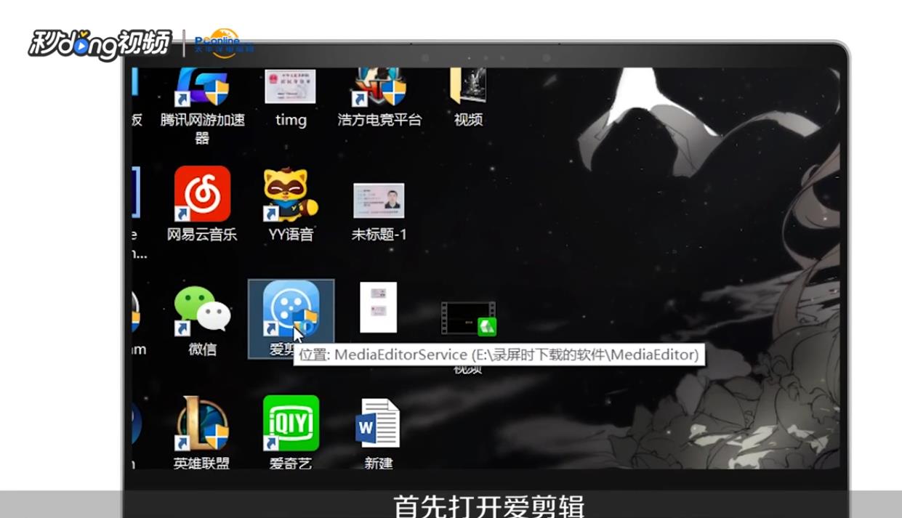Click the 爱奇艺 label text
Screen dimensions: 902x518
tap(290, 463)
